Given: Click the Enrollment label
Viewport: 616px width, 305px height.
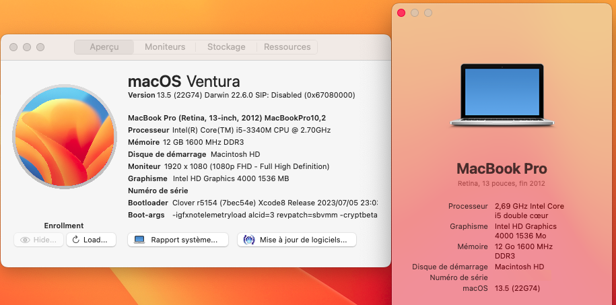Looking at the screenshot, I should (x=64, y=226).
